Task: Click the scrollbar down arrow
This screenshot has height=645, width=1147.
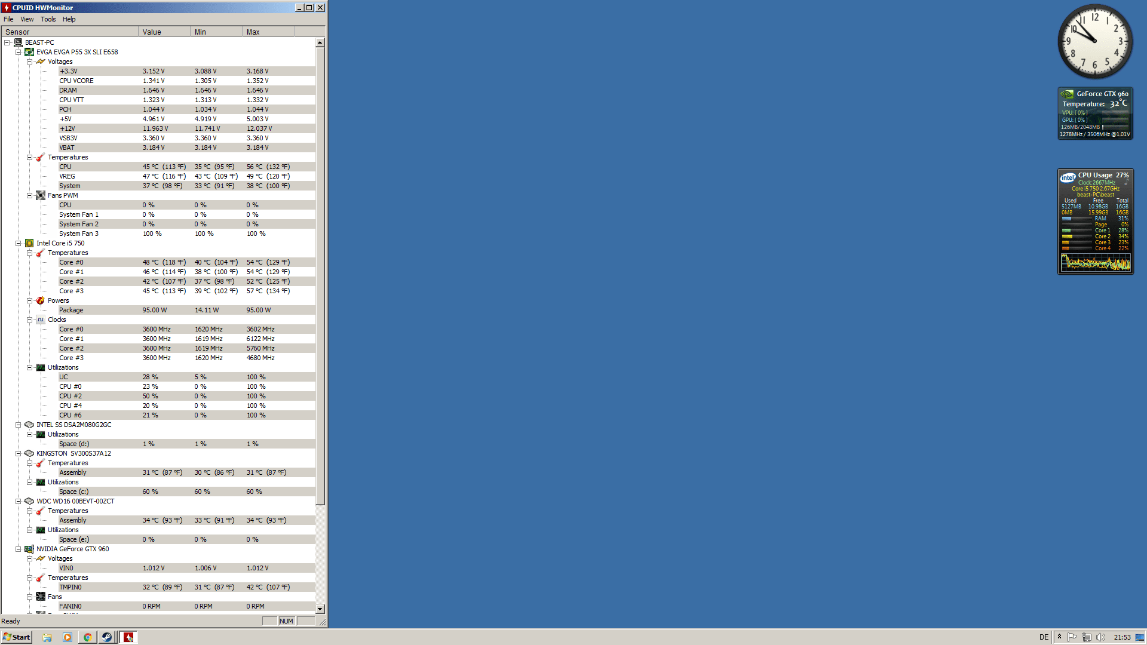Action: (x=320, y=609)
